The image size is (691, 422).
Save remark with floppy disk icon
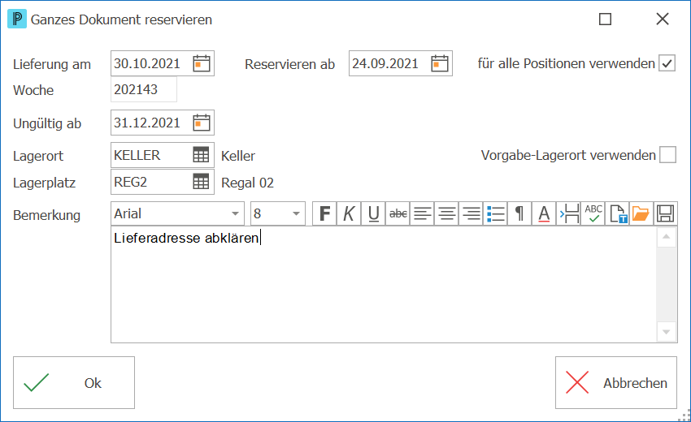pos(666,214)
